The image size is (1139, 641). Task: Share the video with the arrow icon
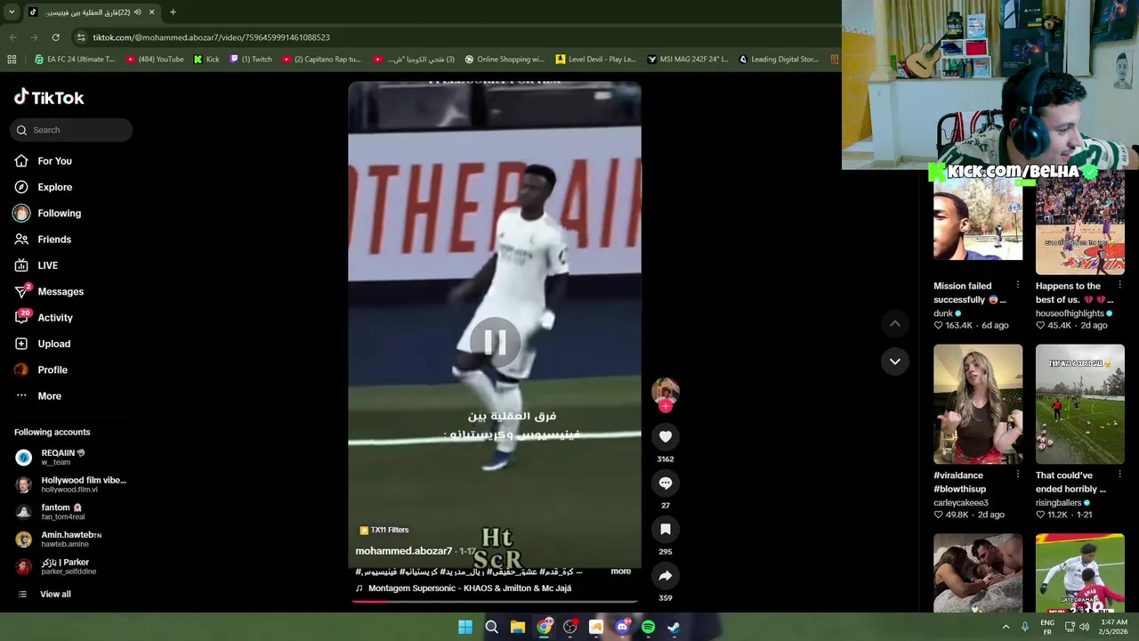click(x=665, y=576)
